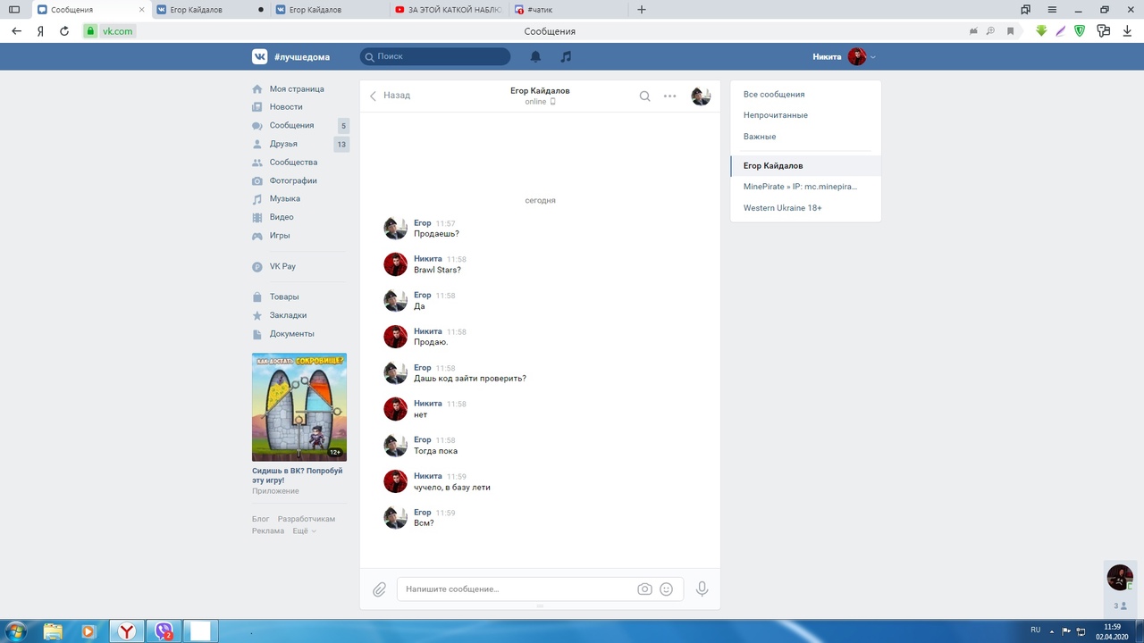Image resolution: width=1144 pixels, height=643 pixels.
Task: Open the three-dots chat actions menu
Action: (x=669, y=96)
